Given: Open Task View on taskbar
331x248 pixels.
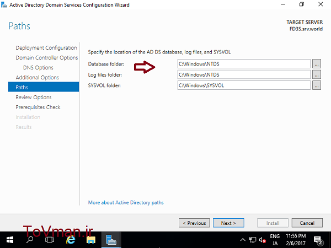Looking at the screenshot, I should (50, 240).
